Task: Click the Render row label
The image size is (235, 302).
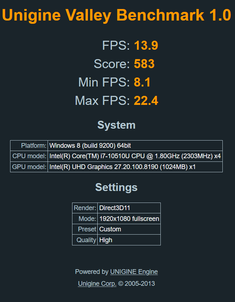Action: 85,208
